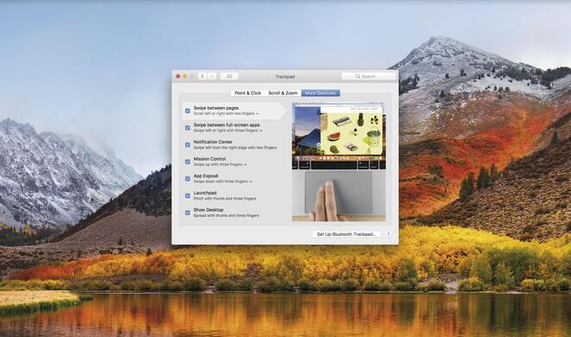Click the 'Swipe between pages' label
This screenshot has height=337, width=571.
click(x=216, y=108)
